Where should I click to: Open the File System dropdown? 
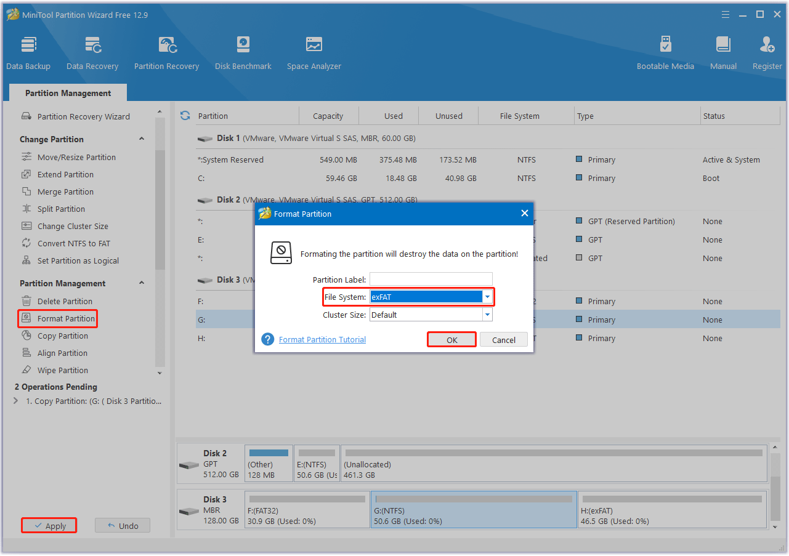(487, 297)
